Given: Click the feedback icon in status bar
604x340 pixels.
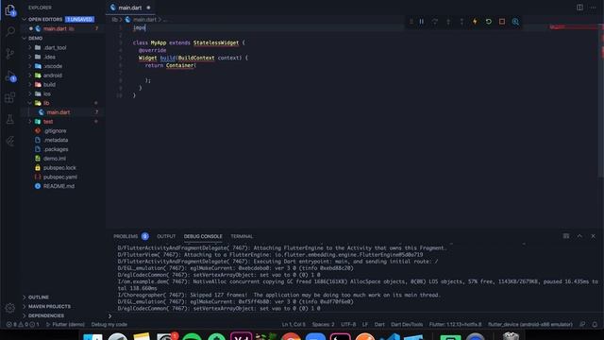Looking at the screenshot, I should tap(582, 324).
